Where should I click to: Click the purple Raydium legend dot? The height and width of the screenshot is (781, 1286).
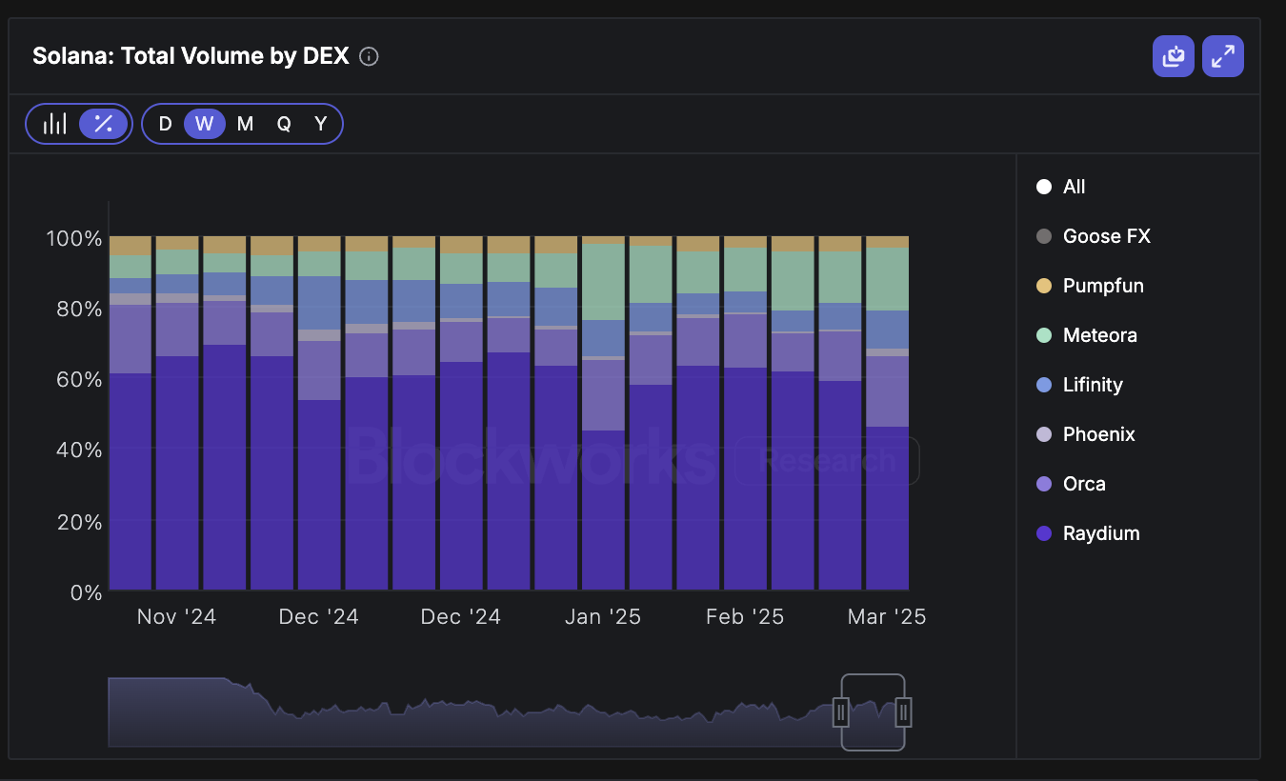click(1044, 532)
